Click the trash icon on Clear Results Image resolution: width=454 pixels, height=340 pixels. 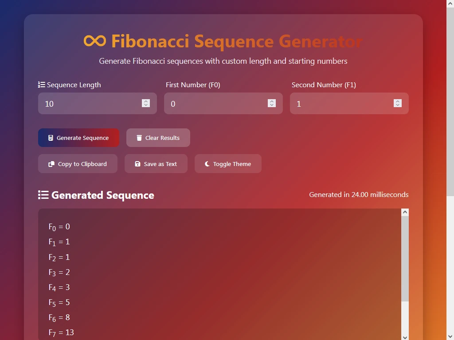point(139,137)
